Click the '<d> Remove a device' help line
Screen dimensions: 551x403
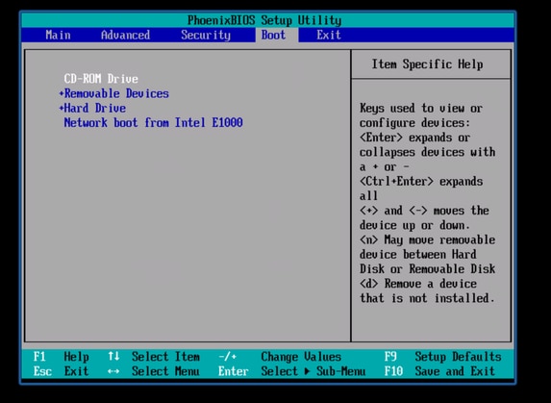click(418, 284)
